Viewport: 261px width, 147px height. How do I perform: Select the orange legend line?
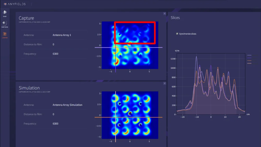(249, 61)
